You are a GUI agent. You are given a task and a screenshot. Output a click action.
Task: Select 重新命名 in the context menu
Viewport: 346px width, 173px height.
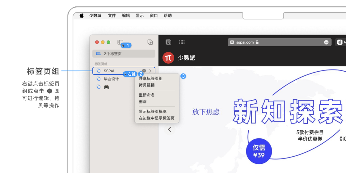coord(146,95)
